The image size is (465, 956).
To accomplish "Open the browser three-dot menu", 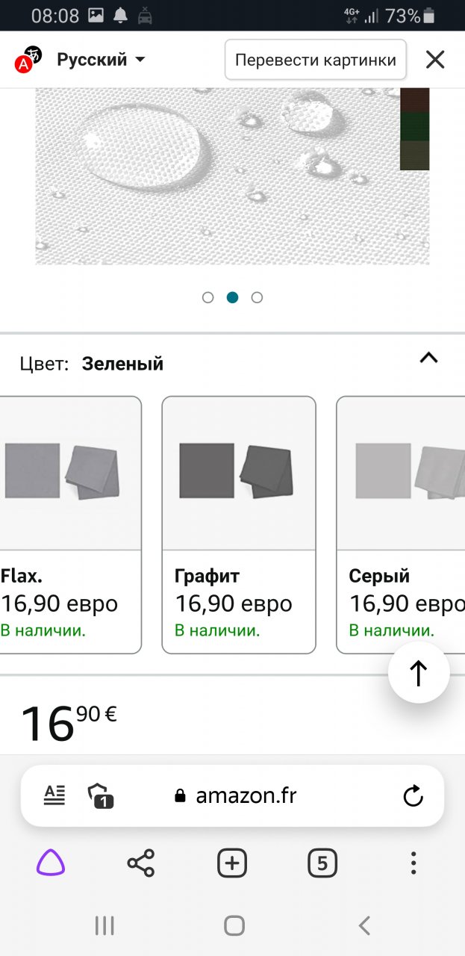I will [413, 863].
